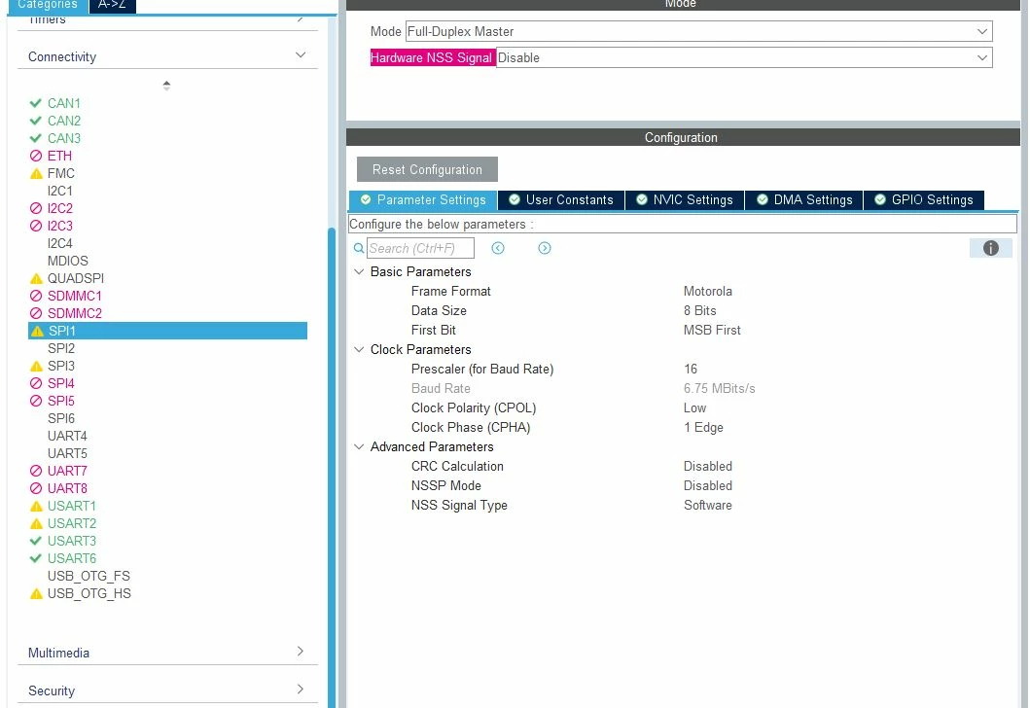The height and width of the screenshot is (708, 1030).
Task: Select USART3 in the connectivity list
Action: click(72, 541)
